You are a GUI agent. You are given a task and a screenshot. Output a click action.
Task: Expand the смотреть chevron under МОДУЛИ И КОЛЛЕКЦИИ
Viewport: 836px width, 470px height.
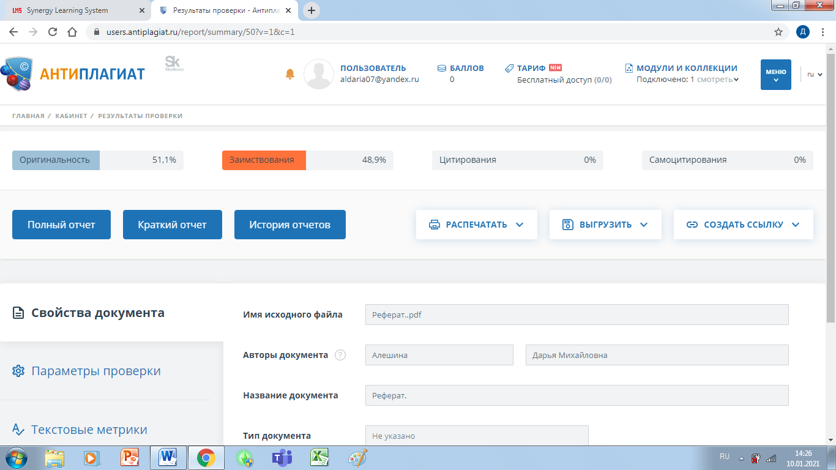[x=736, y=80]
